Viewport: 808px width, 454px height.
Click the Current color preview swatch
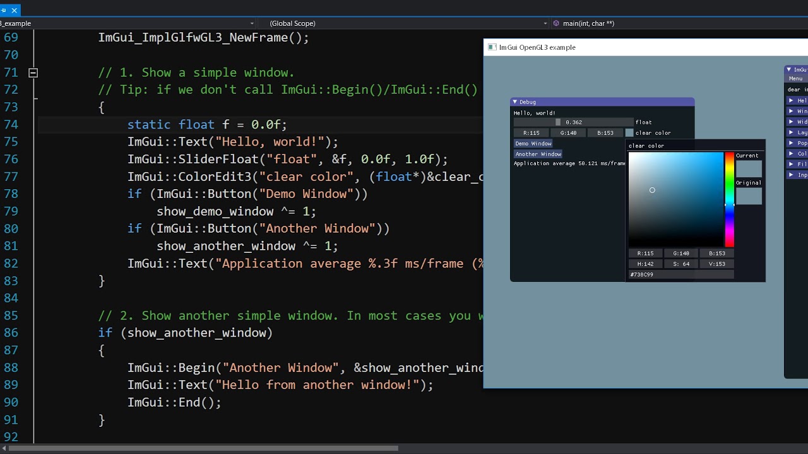coord(749,169)
